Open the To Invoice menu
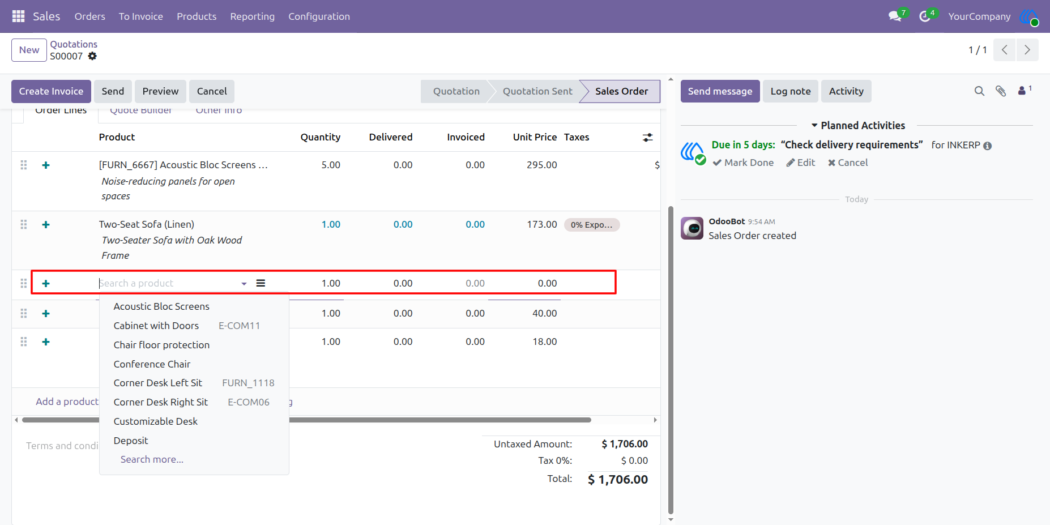 (141, 16)
